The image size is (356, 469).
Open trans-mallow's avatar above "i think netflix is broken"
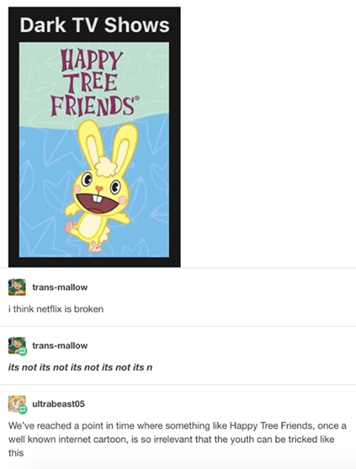[x=17, y=287]
